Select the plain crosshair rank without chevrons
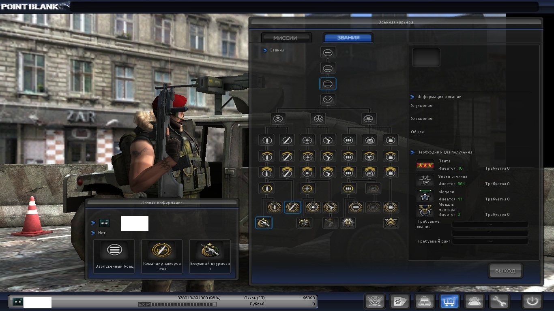Image resolution: width=554 pixels, height=311 pixels. 307,140
